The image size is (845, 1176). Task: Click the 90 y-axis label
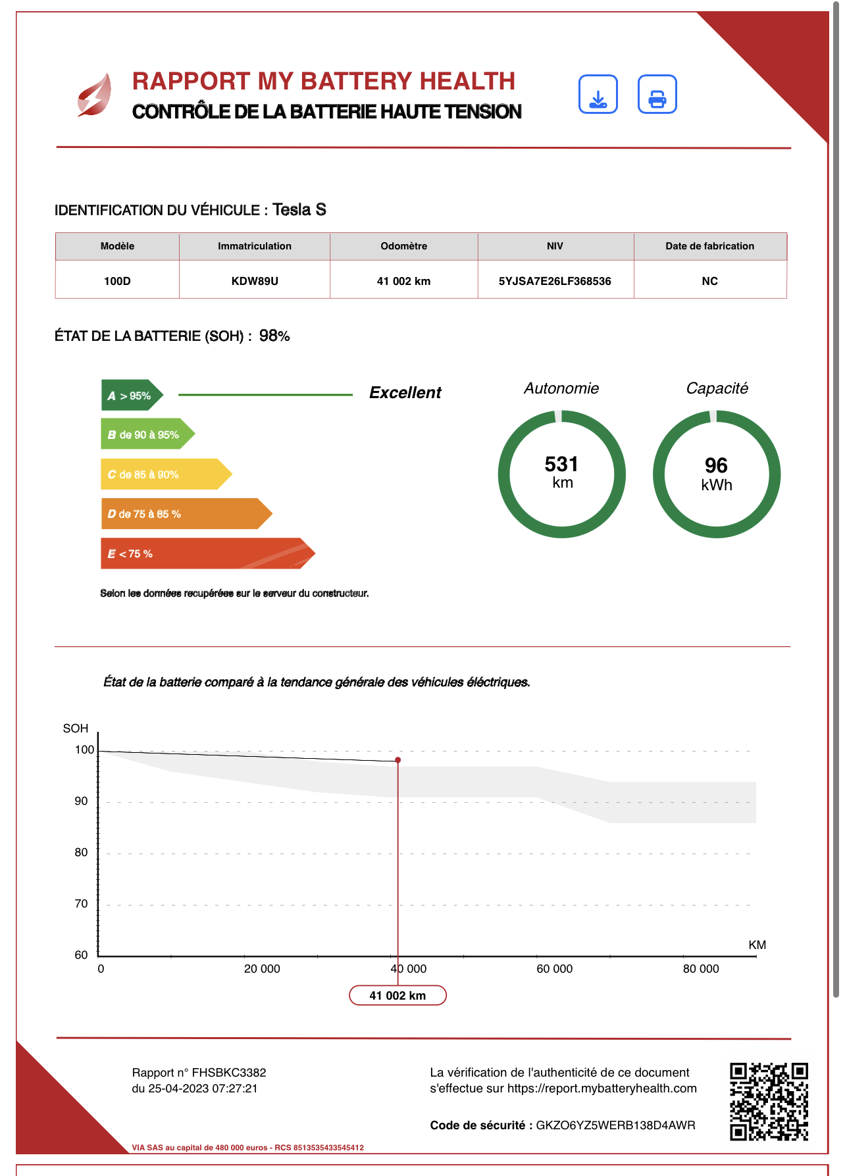tap(81, 801)
